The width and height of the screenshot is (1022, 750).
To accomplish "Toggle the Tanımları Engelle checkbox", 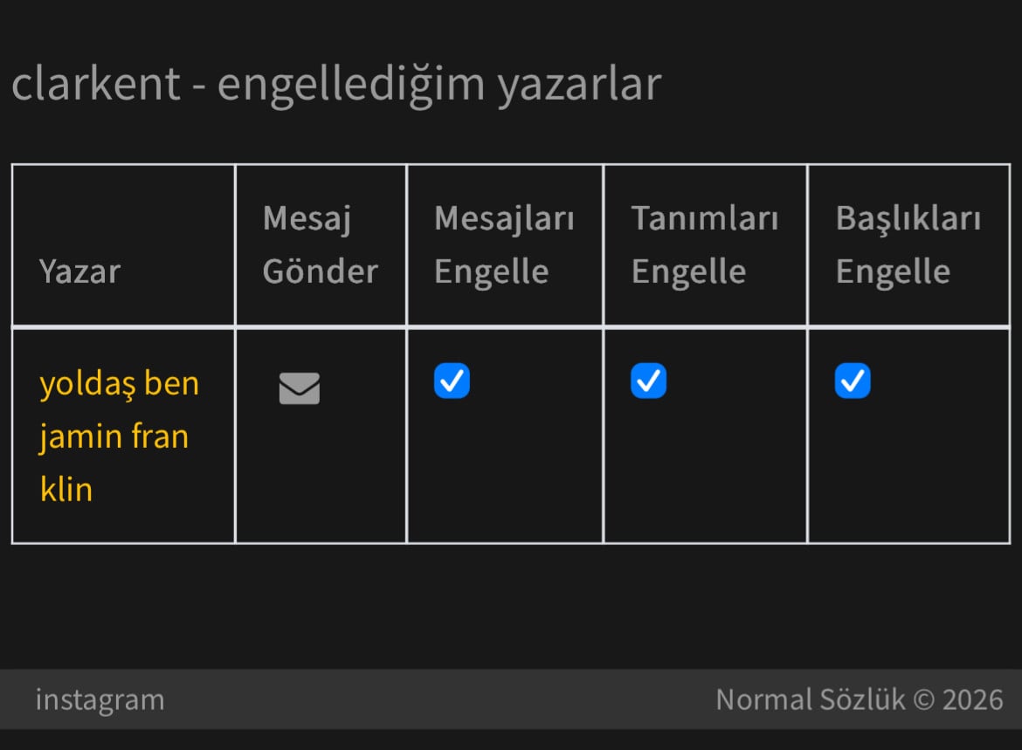I will pyautogui.click(x=648, y=382).
